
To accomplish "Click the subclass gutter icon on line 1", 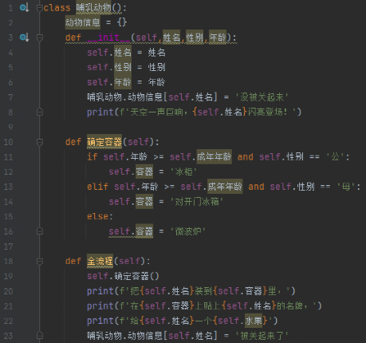I will point(24,8).
